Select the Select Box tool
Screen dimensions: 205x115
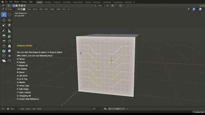tap(4, 15)
